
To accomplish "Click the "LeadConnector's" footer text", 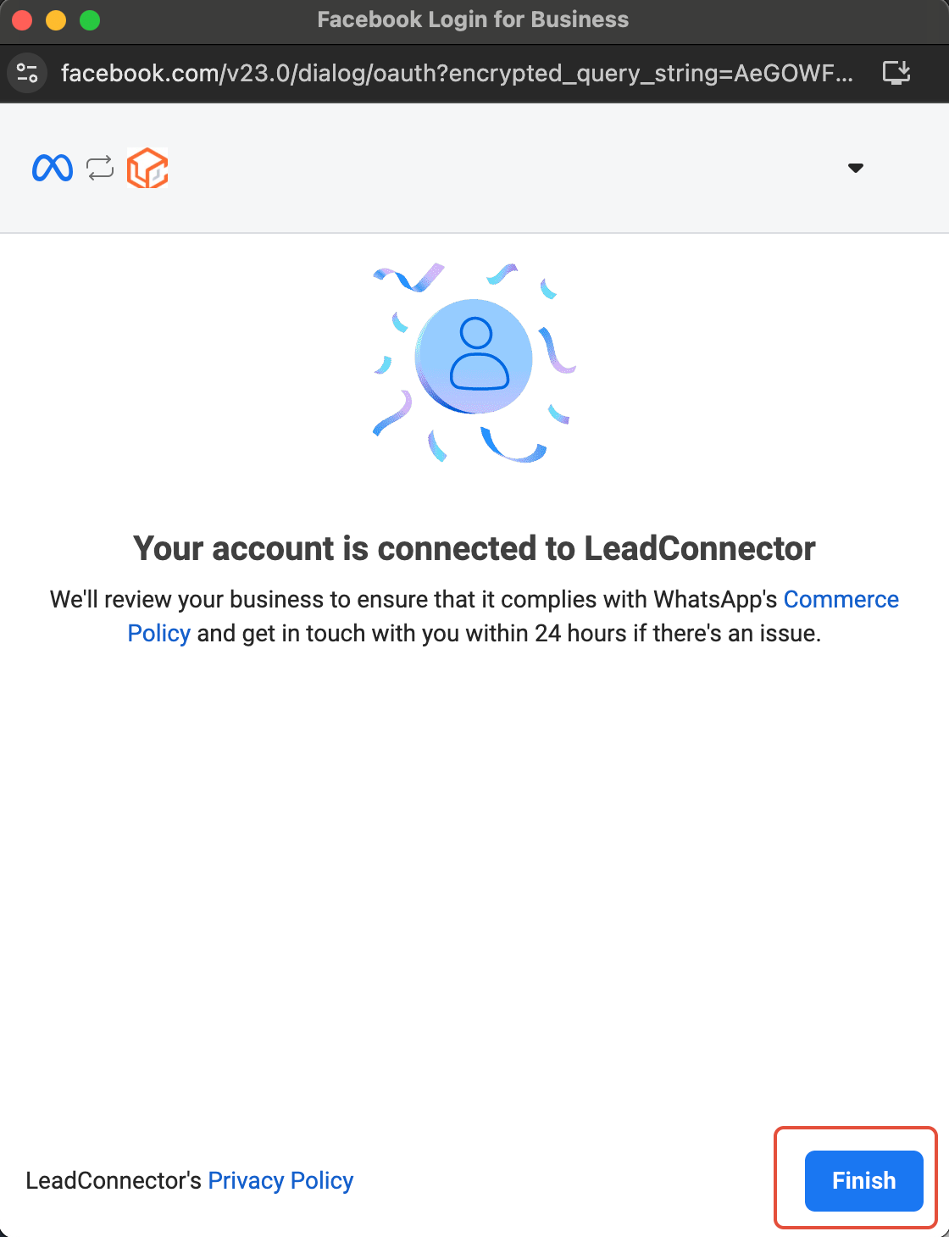I will click(114, 1180).
